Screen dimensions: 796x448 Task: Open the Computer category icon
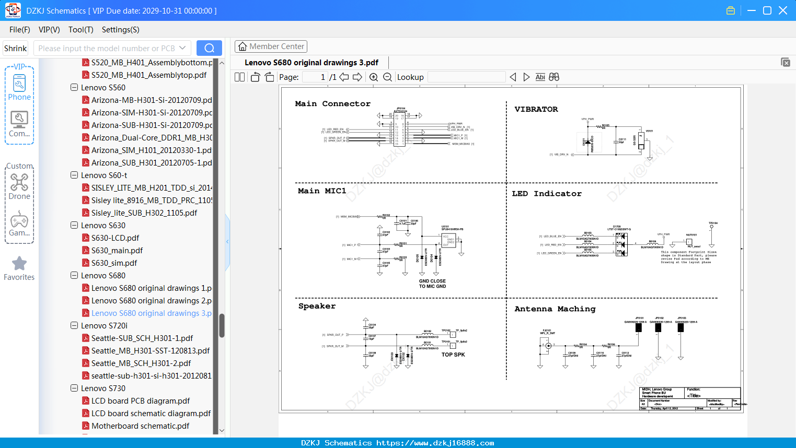pyautogui.click(x=19, y=124)
